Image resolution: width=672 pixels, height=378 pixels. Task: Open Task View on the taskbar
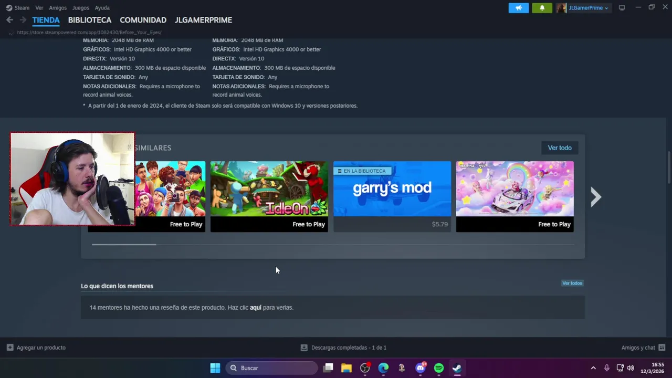tap(328, 368)
